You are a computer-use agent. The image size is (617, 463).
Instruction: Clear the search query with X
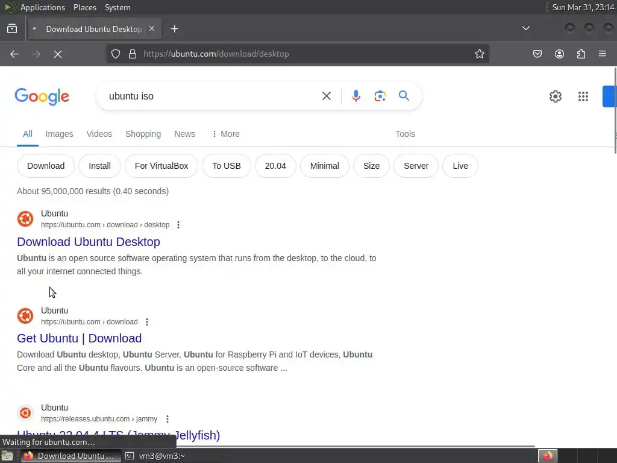tap(326, 96)
